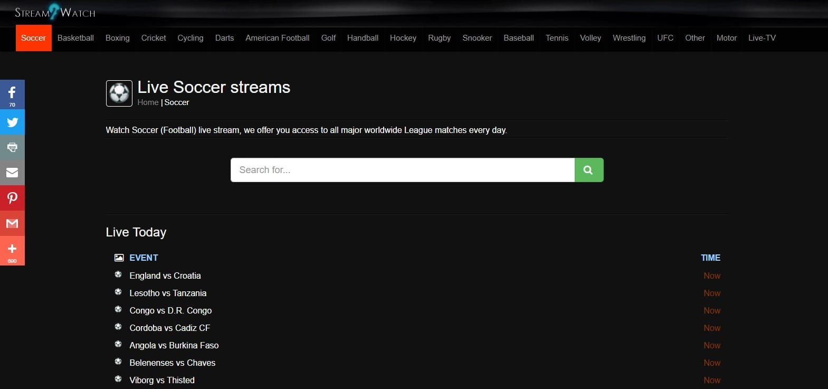Open Angola vs Burkina Faso stream
The height and width of the screenshot is (389, 828).
point(174,345)
